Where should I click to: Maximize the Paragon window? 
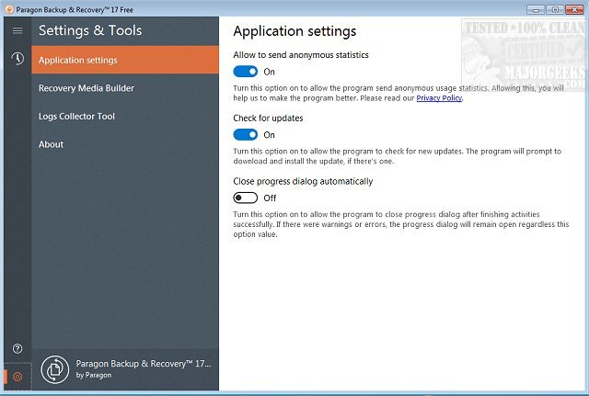coord(555,9)
